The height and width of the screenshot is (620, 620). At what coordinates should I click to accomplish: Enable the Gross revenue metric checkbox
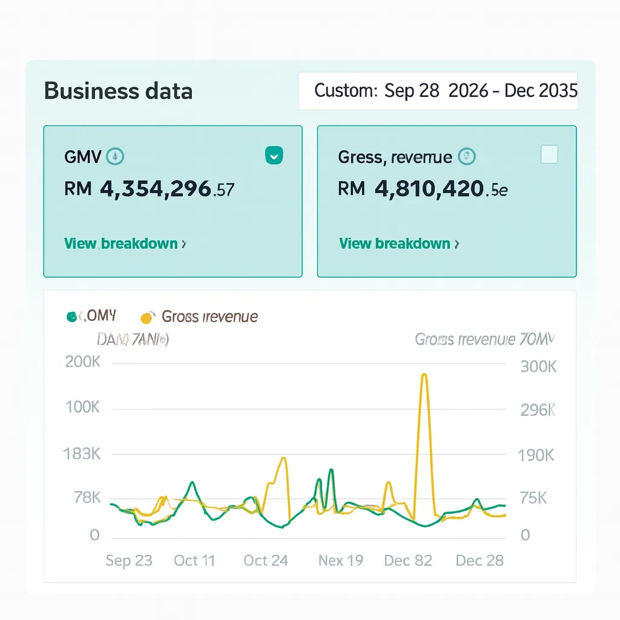(549, 155)
